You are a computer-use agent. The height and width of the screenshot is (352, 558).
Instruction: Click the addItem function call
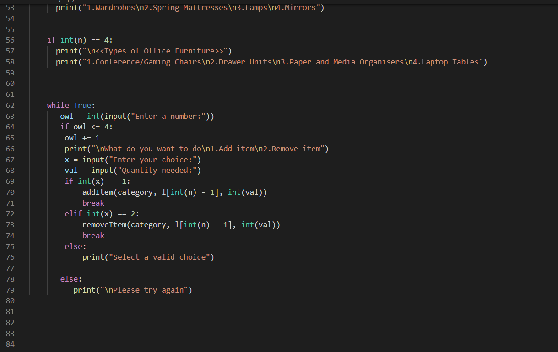[x=98, y=192]
